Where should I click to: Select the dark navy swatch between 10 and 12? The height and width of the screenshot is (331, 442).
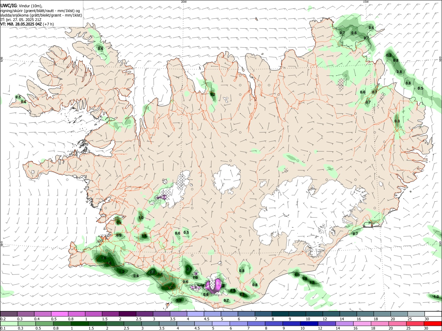309,323
